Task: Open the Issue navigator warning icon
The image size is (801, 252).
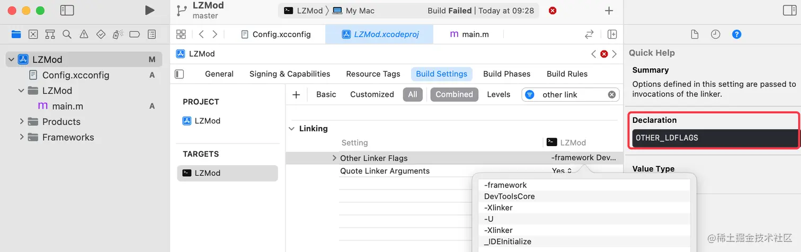Action: click(84, 34)
